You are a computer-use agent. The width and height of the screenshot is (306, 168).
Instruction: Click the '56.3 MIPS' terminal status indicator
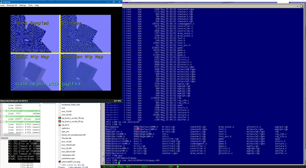coord(109,166)
